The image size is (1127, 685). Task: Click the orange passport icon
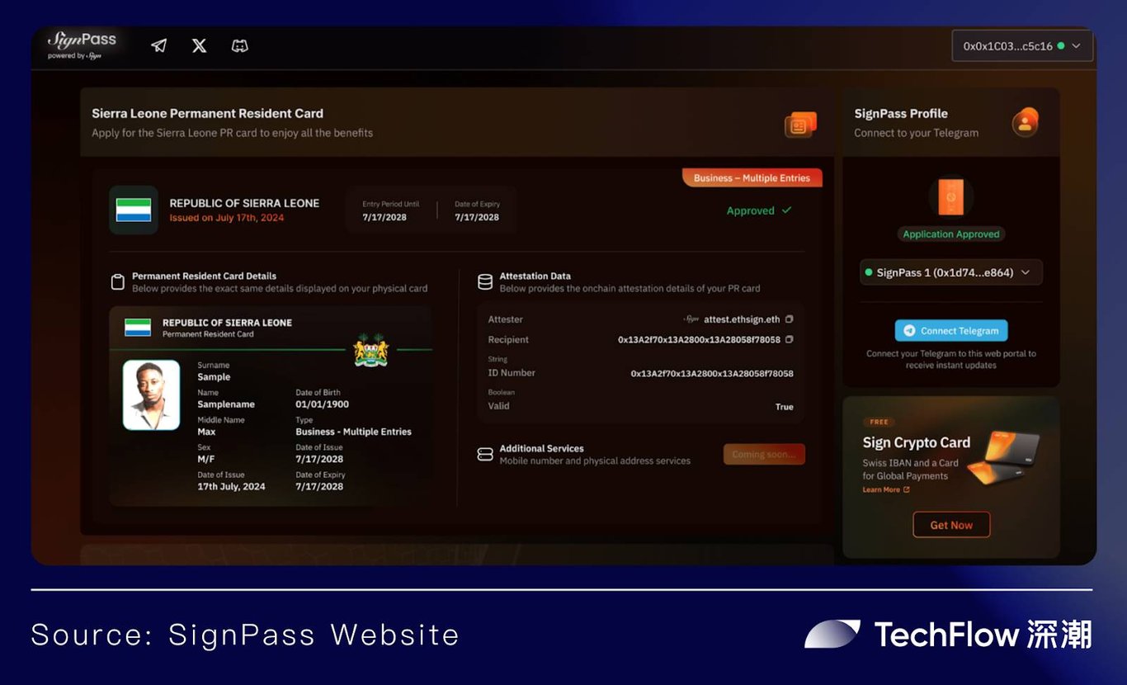tap(950, 197)
